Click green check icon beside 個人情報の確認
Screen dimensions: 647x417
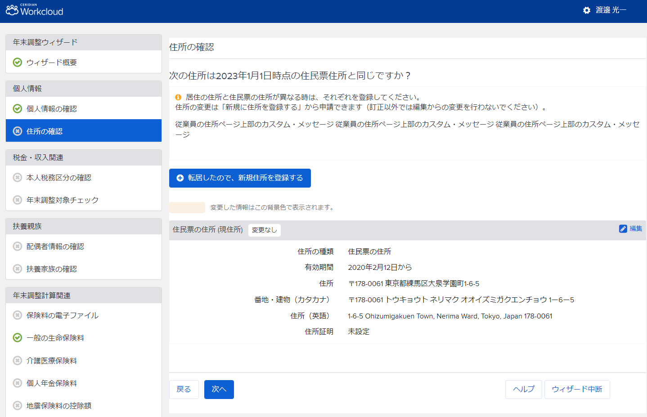(18, 108)
